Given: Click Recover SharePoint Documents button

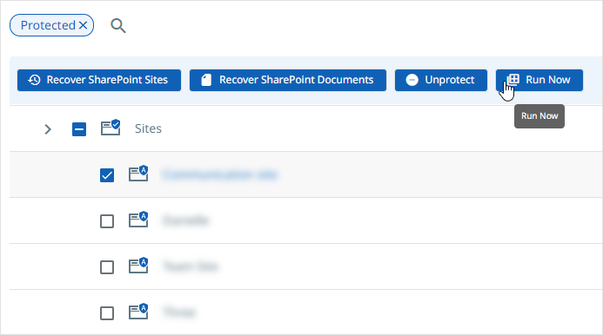Looking at the screenshot, I should point(288,80).
